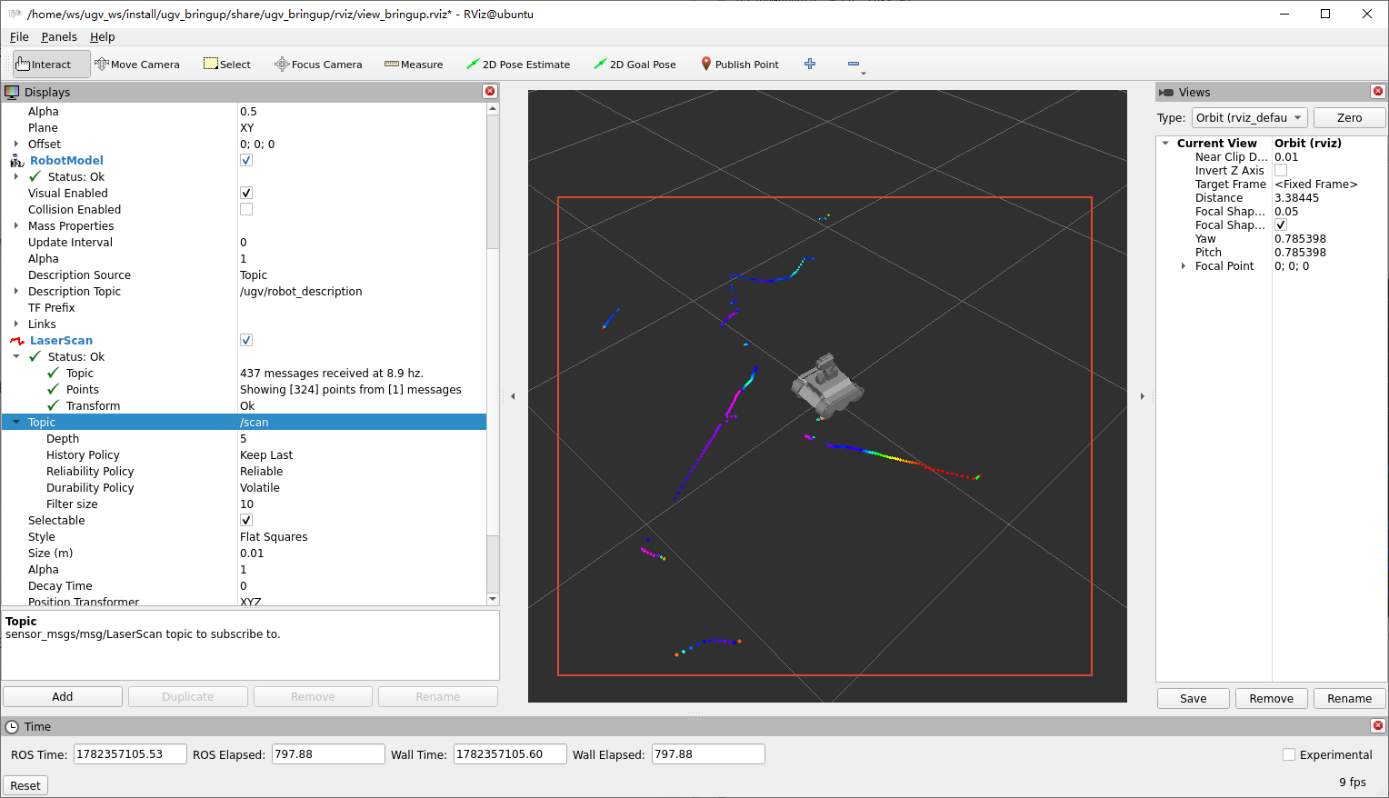The image size is (1389, 798).
Task: Open the Panels menu
Action: coord(59,37)
